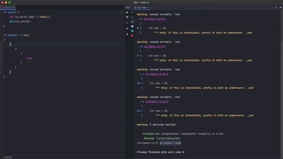Click the 'Run:' panel label
The width and height of the screenshot is (283, 159).
pyautogui.click(x=128, y=8)
